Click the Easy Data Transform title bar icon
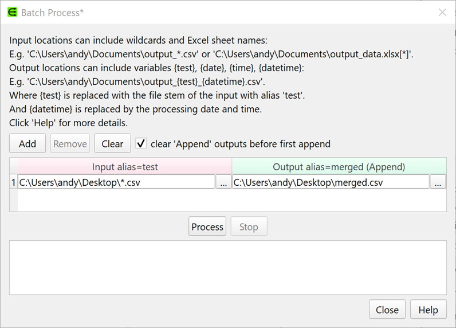 (11, 12)
